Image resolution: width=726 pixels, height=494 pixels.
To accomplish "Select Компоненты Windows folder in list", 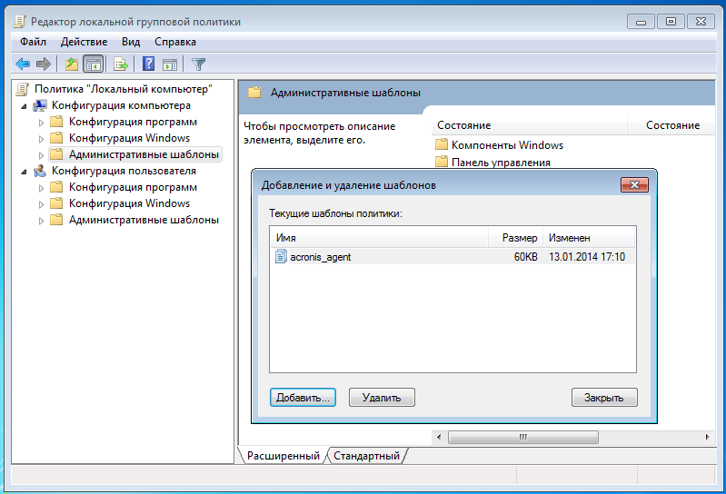I will pyautogui.click(x=507, y=145).
